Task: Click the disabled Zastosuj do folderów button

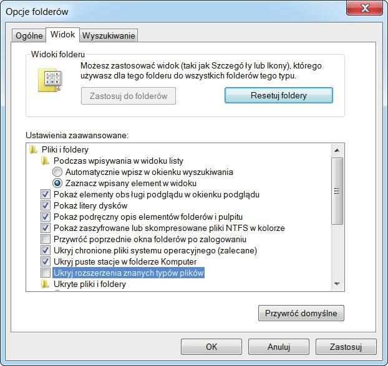Action: tap(129, 96)
